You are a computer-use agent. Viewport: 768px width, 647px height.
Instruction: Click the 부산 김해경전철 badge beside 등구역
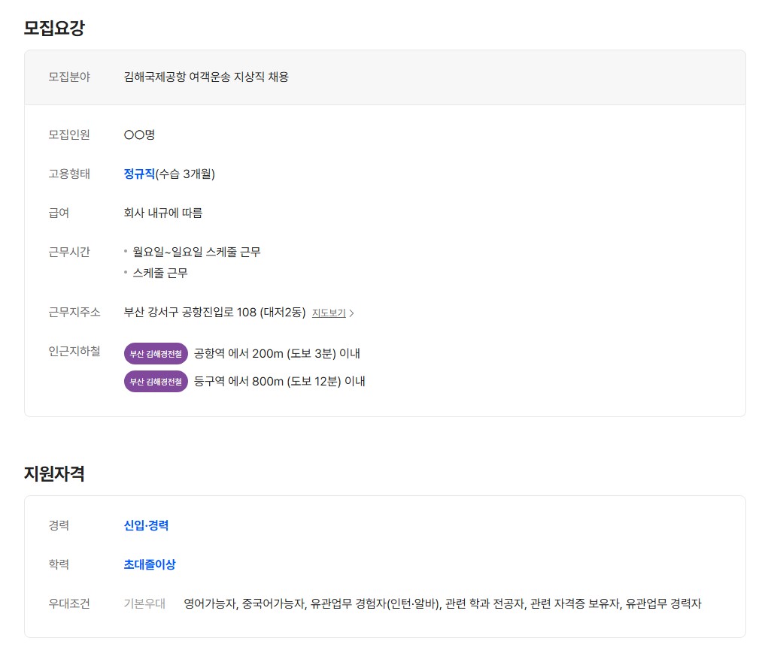click(156, 381)
